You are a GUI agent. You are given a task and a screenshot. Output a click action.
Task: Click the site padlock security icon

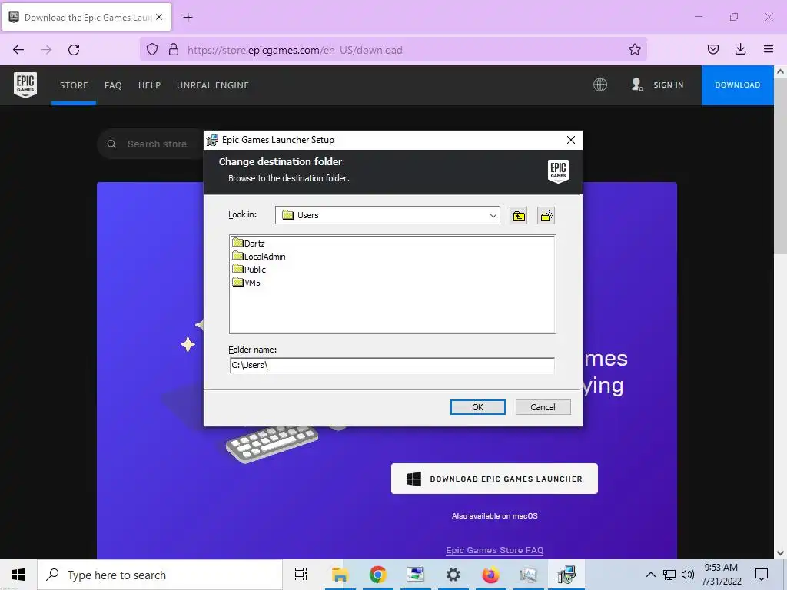coord(174,50)
